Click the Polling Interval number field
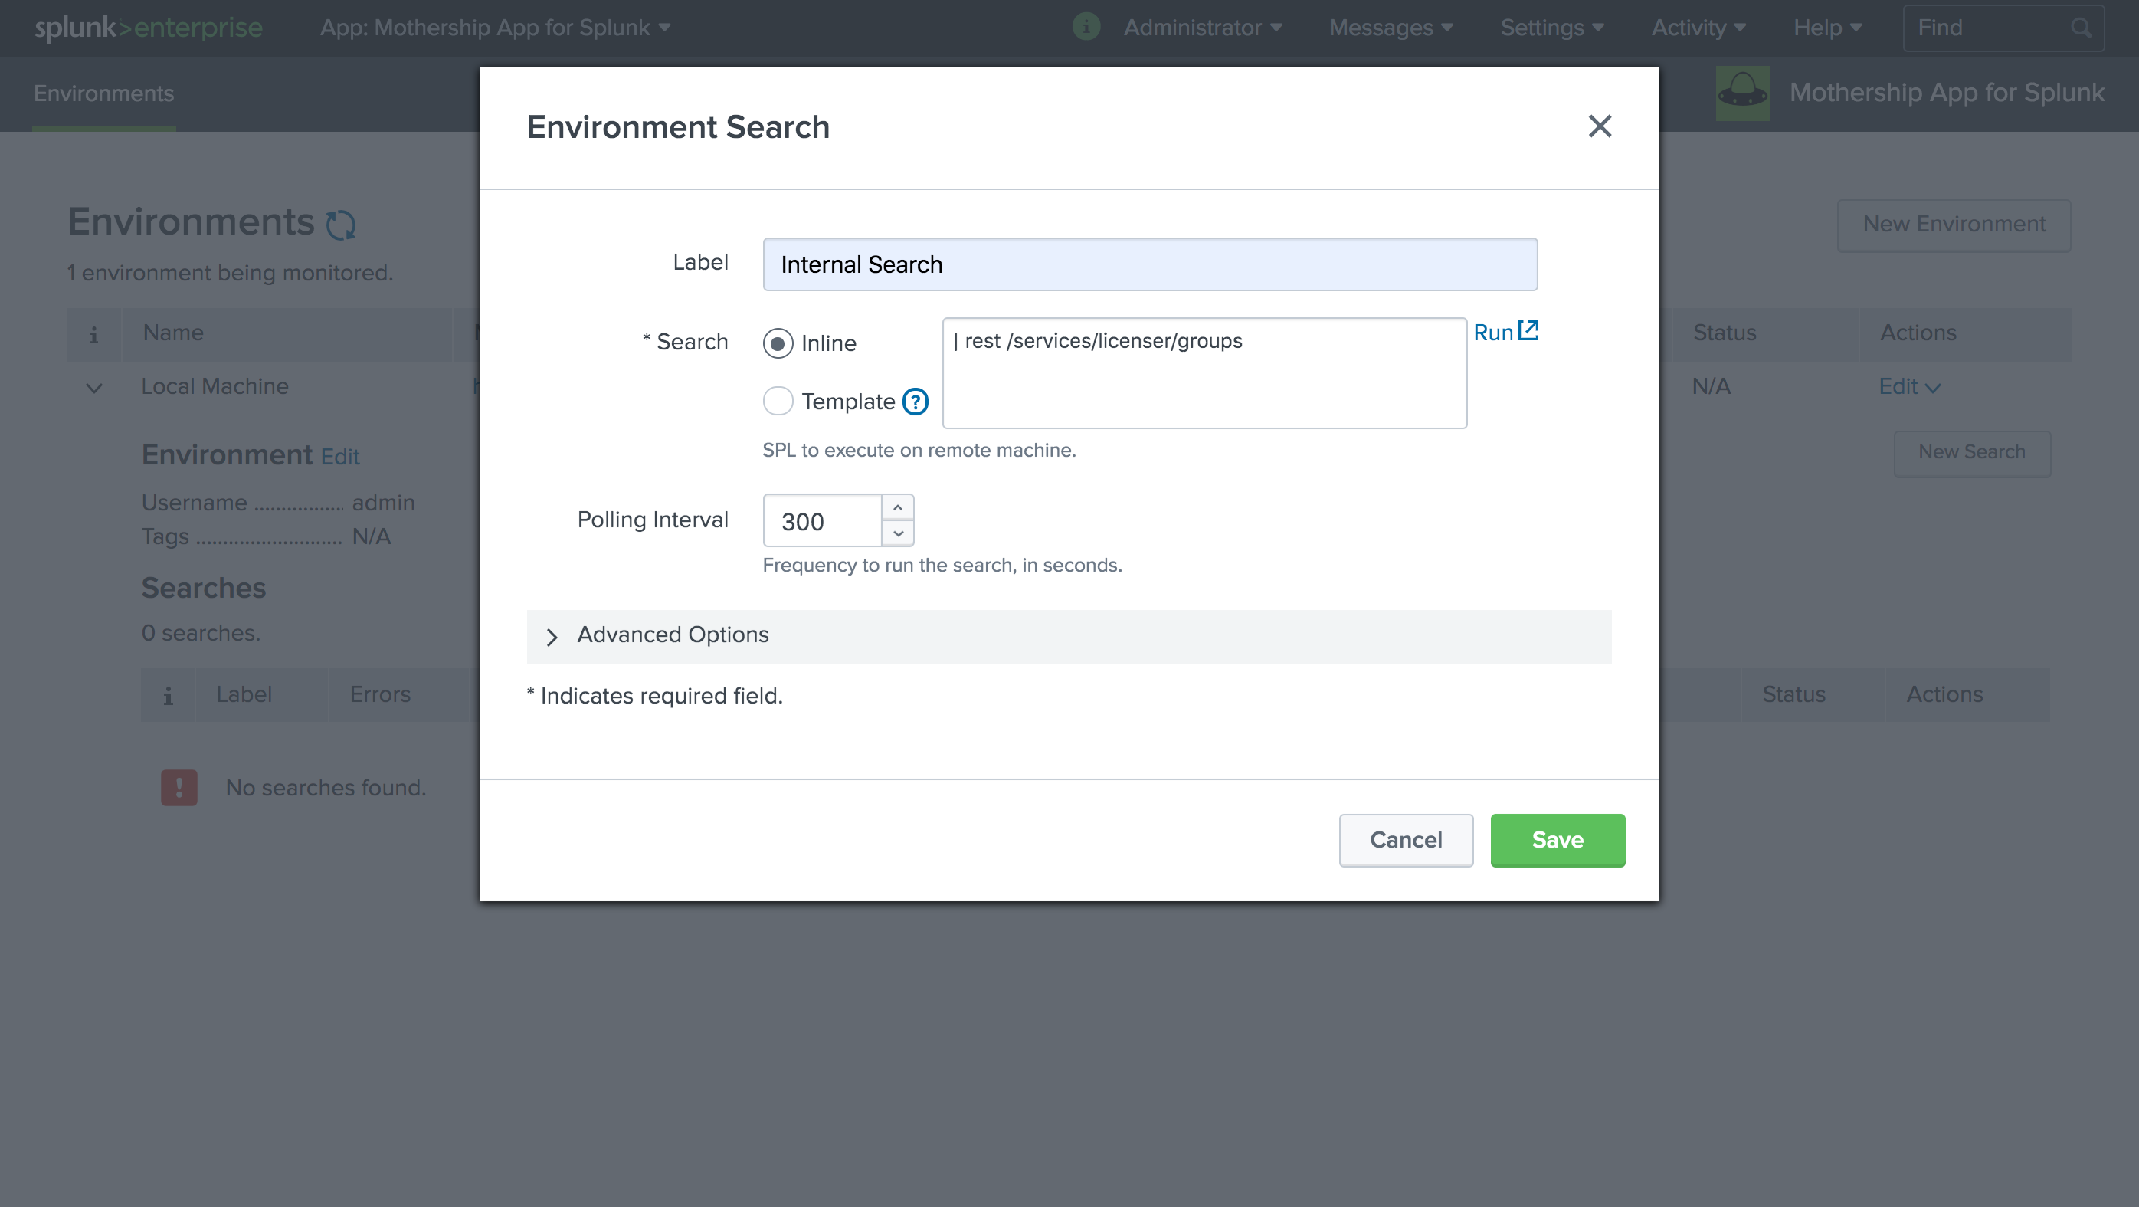This screenshot has width=2139, height=1207. pyautogui.click(x=822, y=521)
